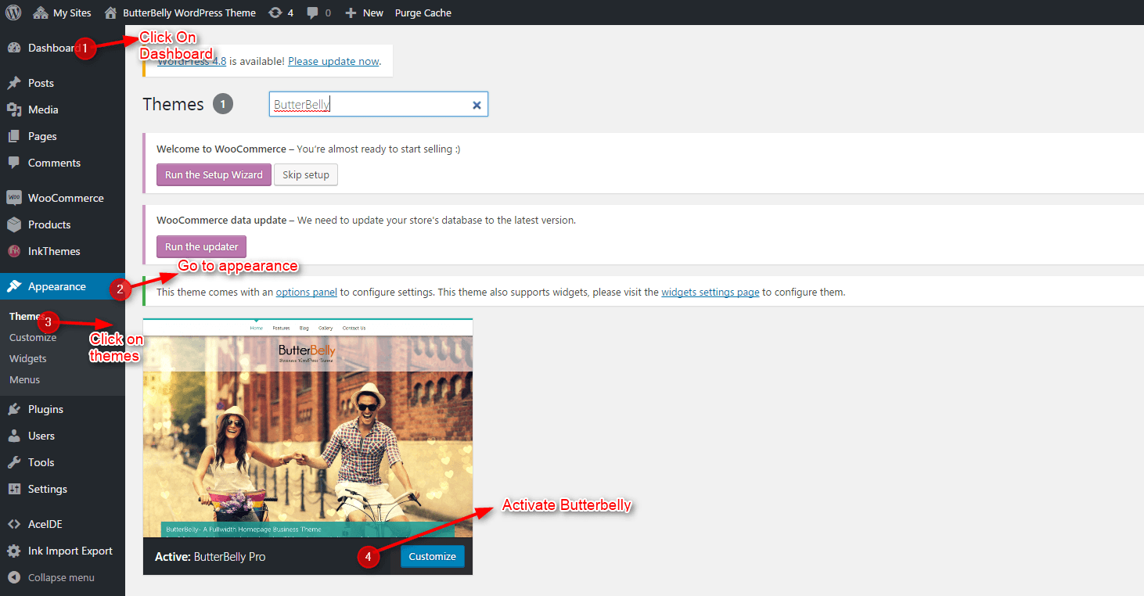Open the Settings menu label
1144x596 pixels.
coord(48,489)
